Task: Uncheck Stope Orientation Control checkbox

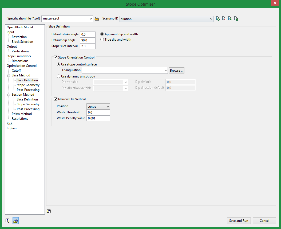Action: [x=56, y=57]
